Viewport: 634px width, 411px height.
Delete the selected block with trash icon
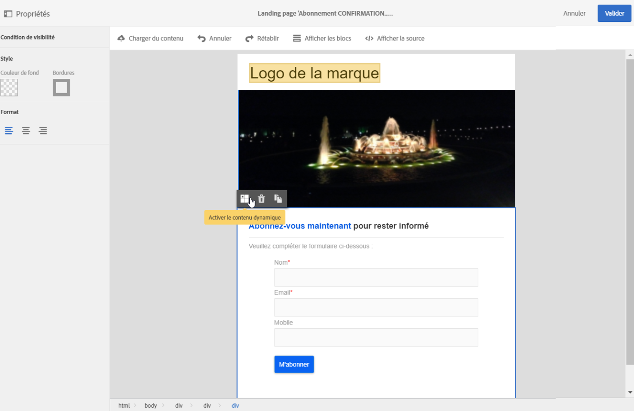point(261,199)
